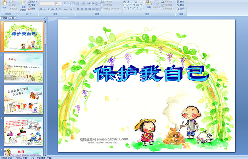Select the Text Box shape in gallery
The image size is (248, 159).
coord(125,2)
